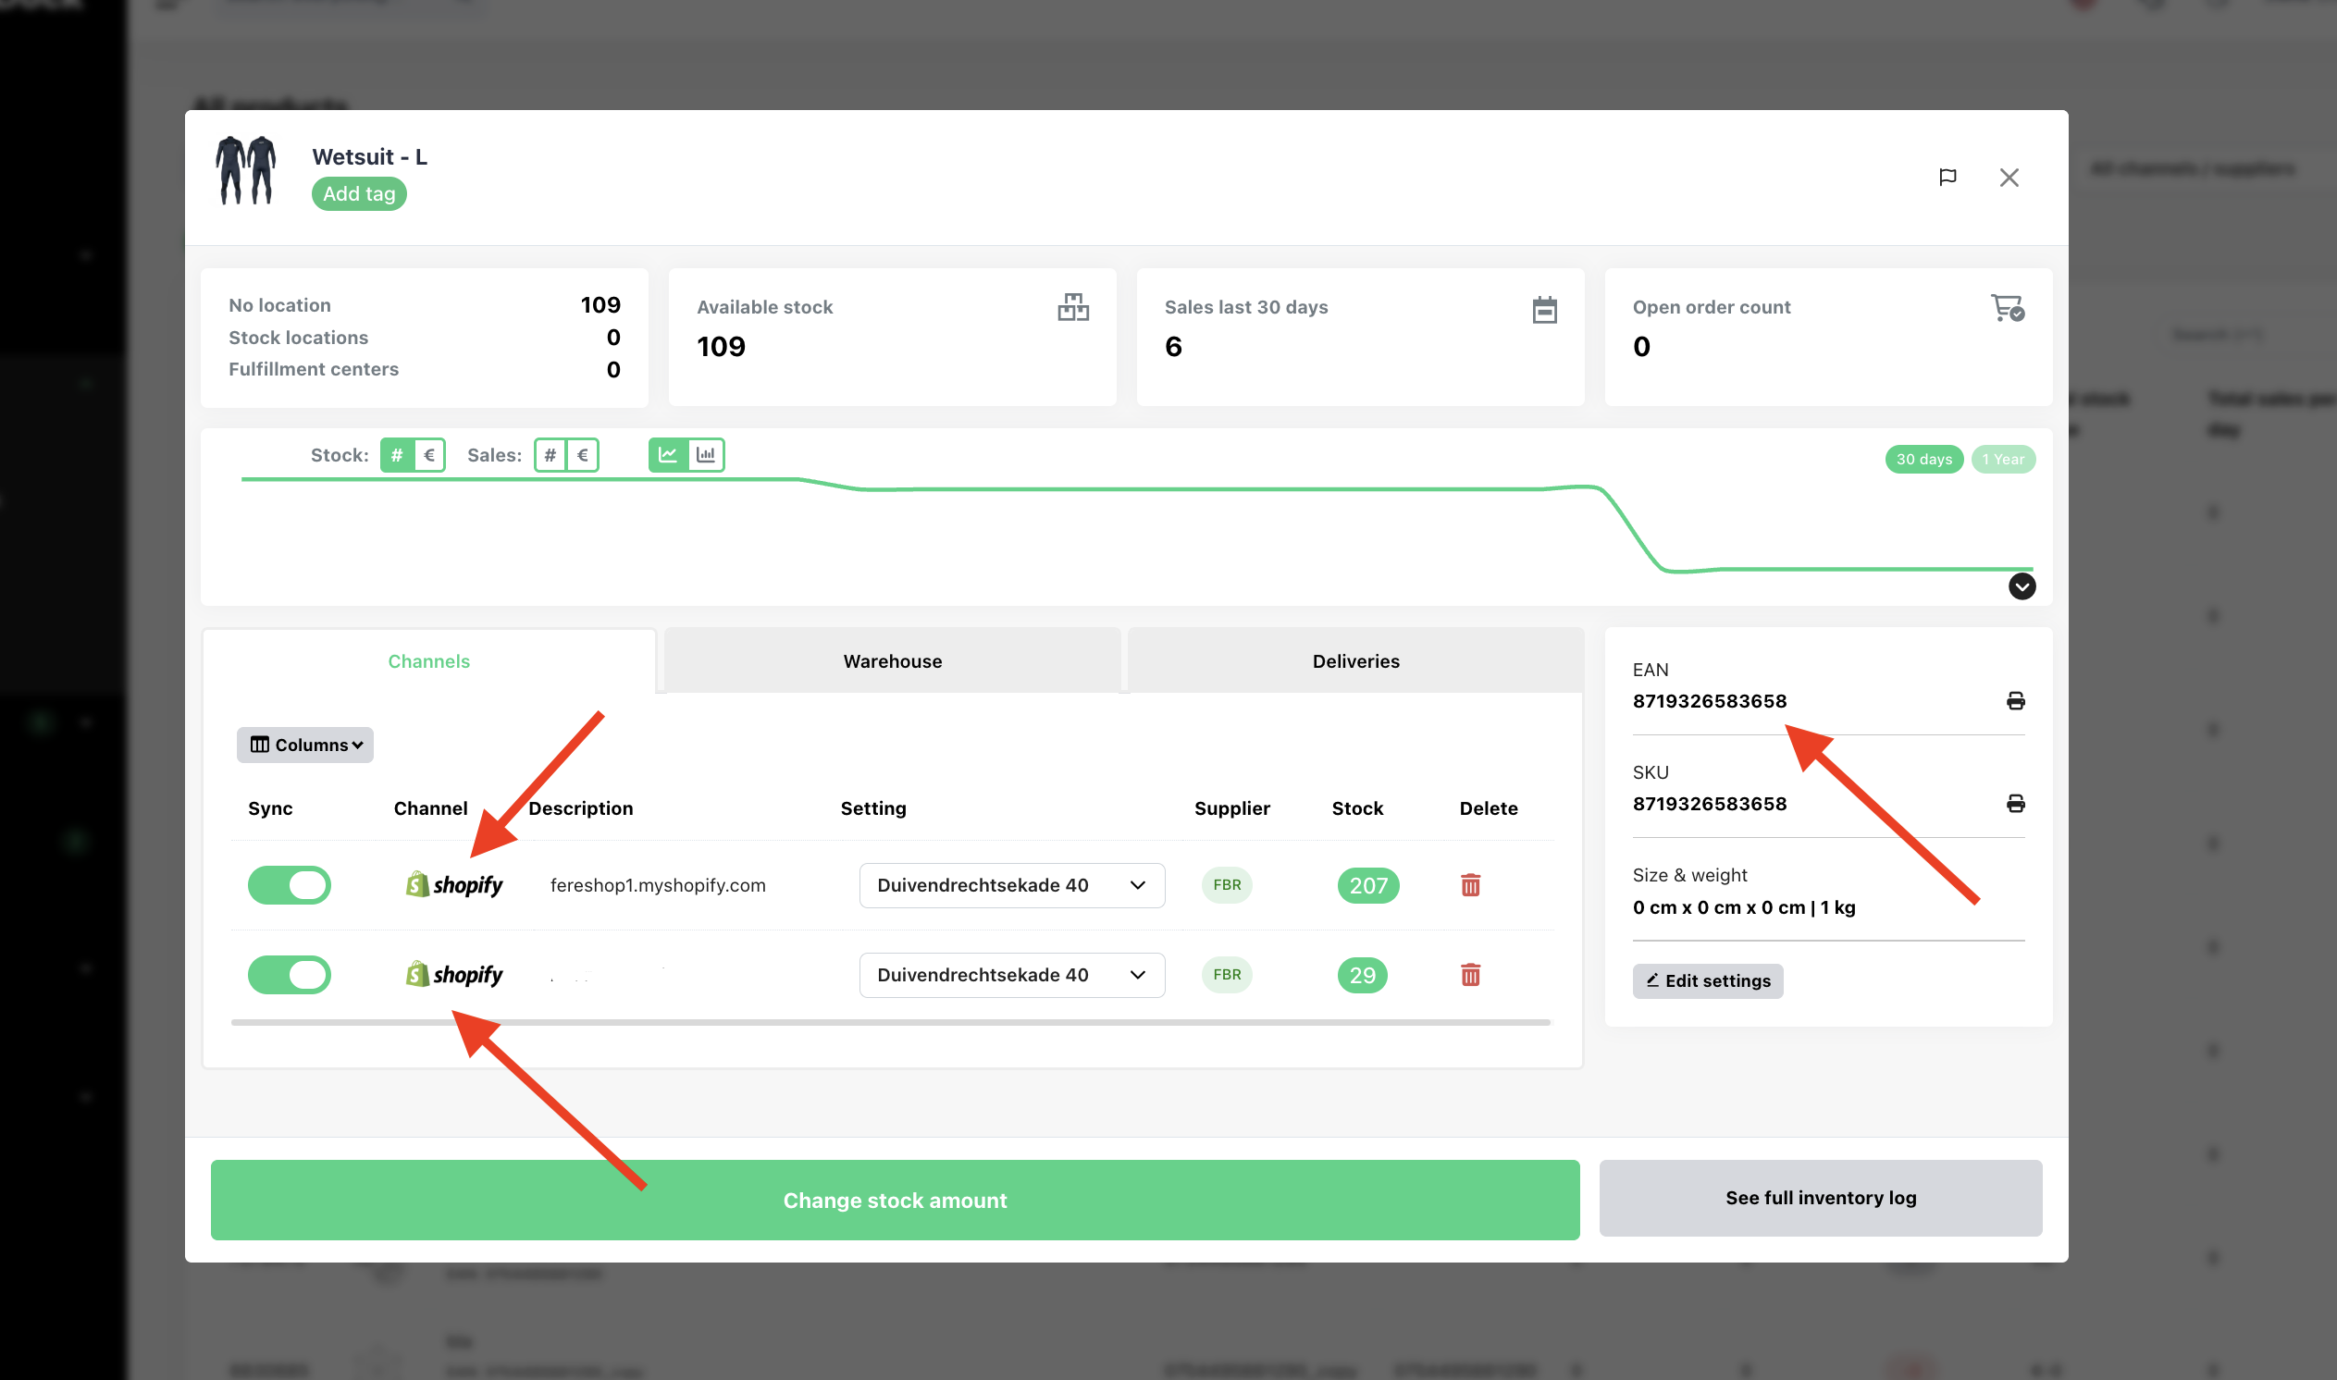Screen dimensions: 2337x1380
Task: Click Change stock amount button
Action: pos(895,1200)
